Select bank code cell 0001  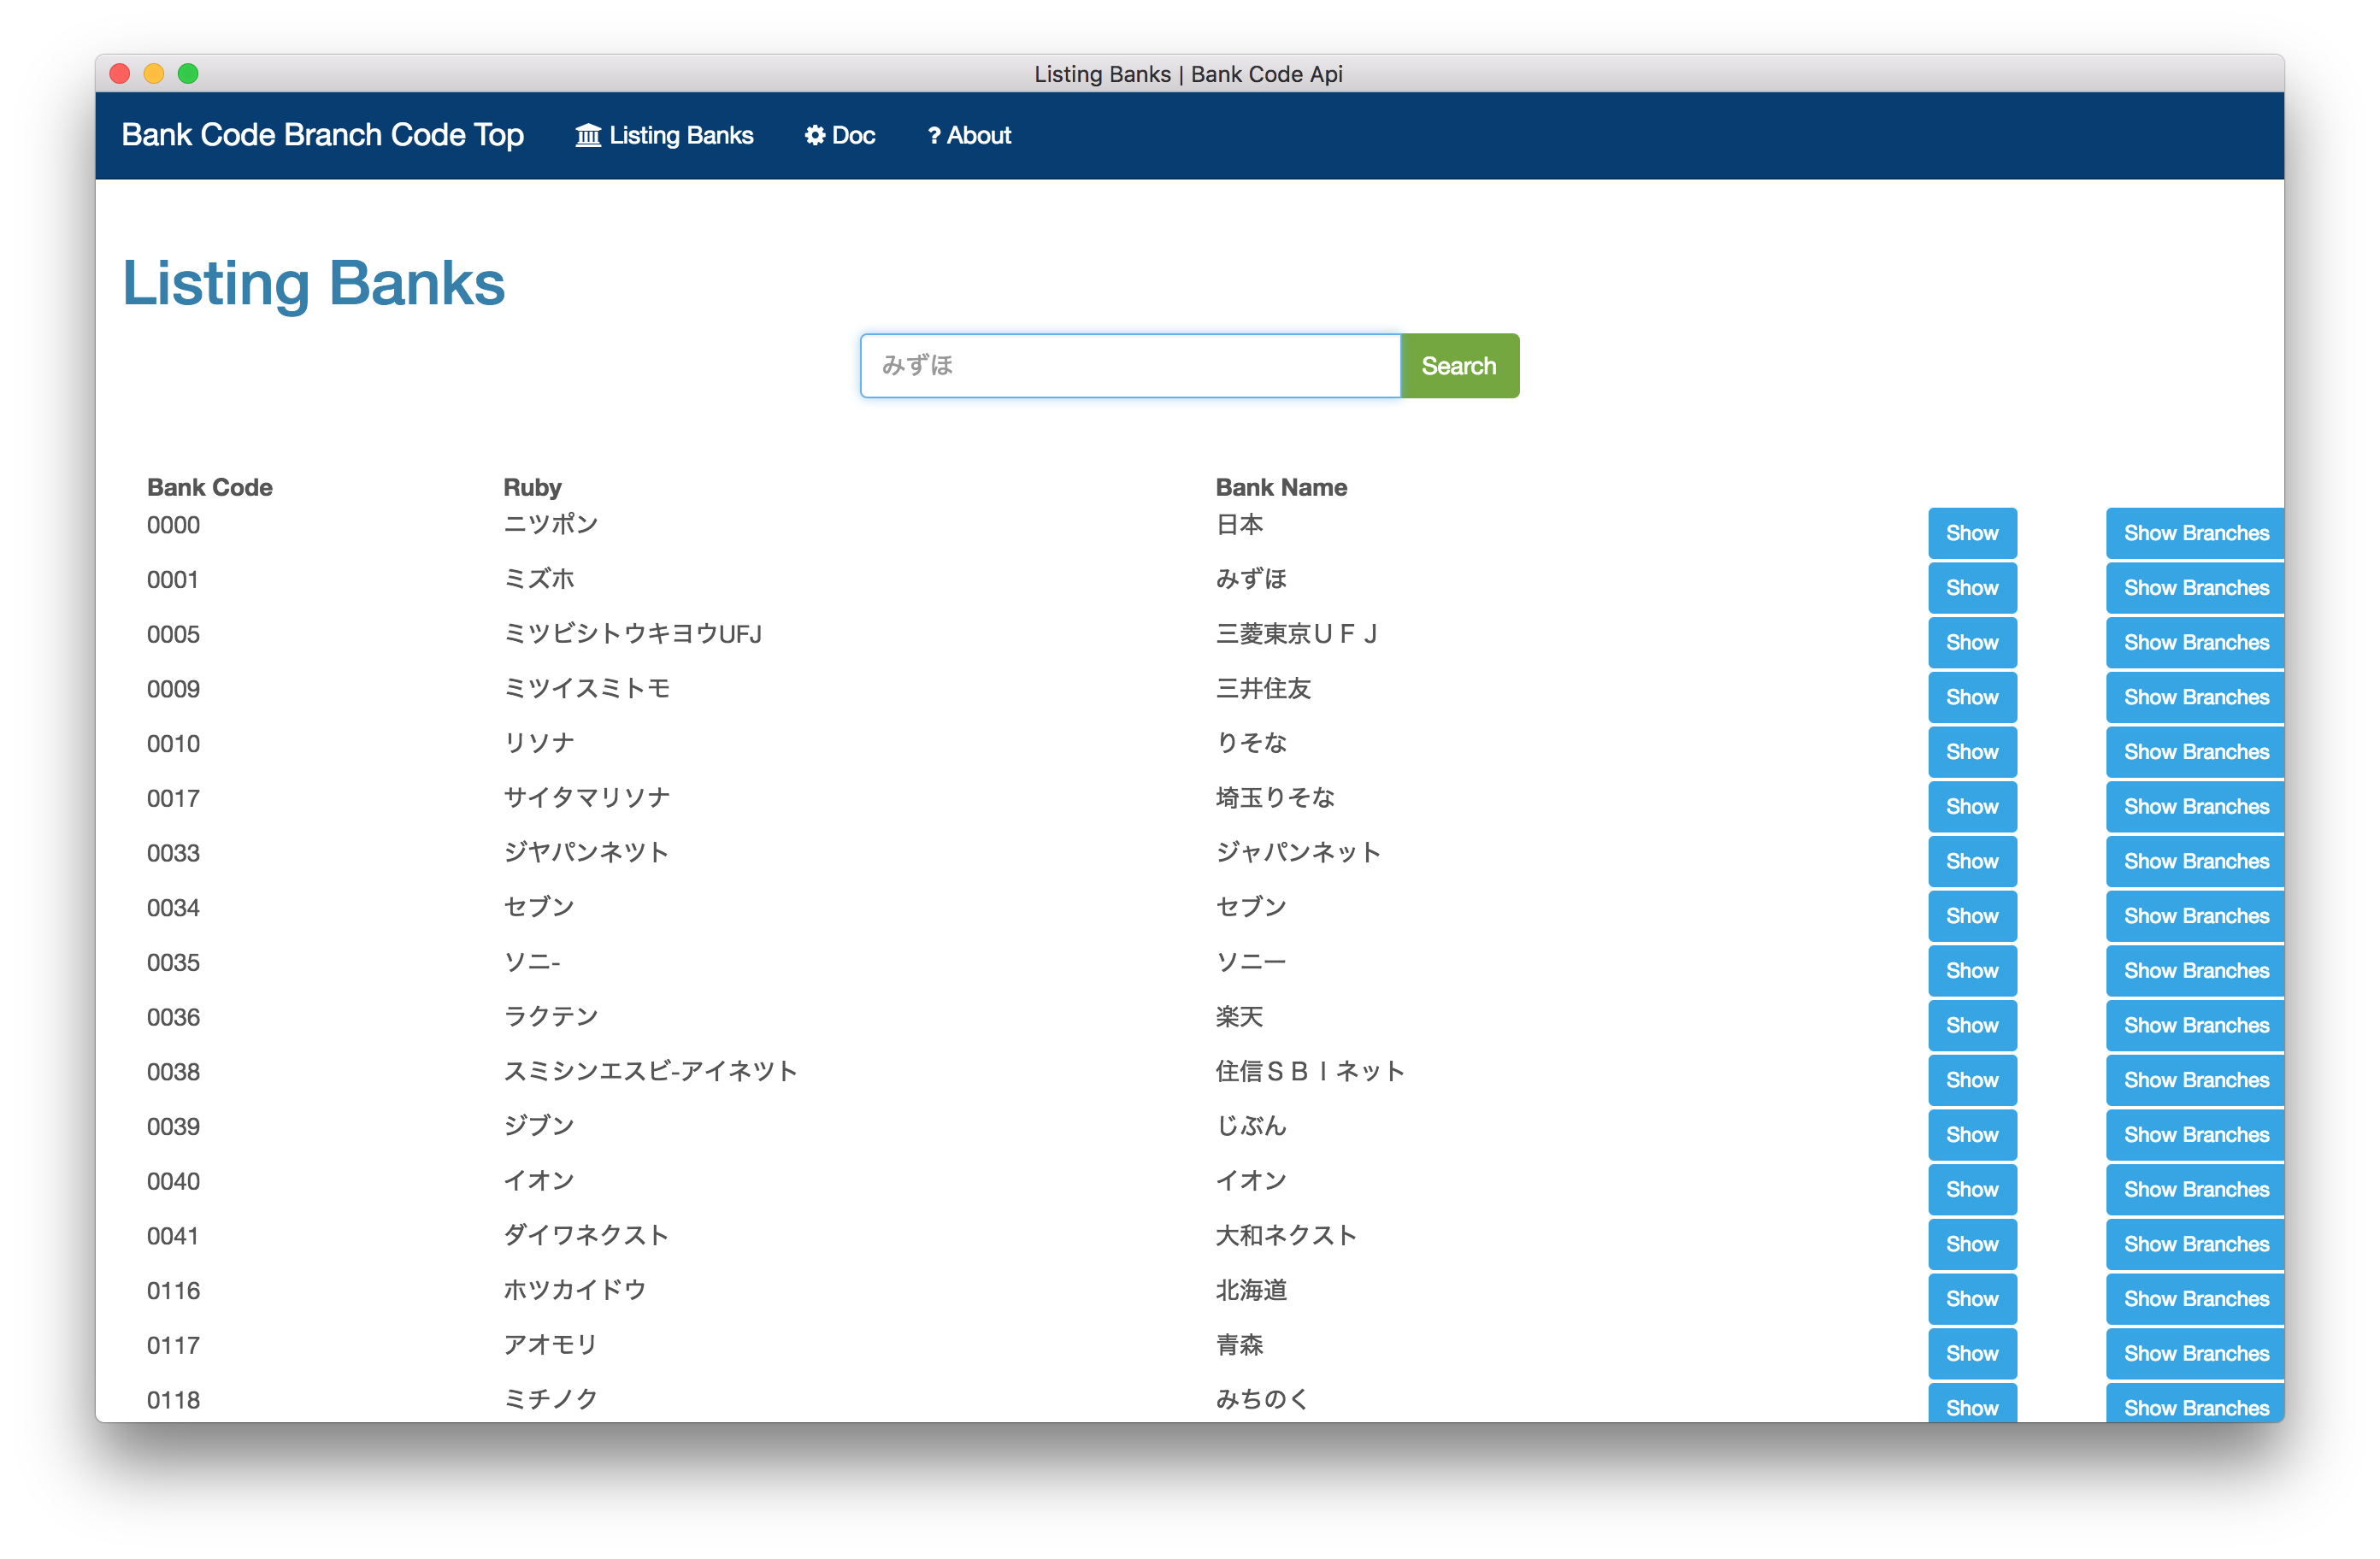173,580
